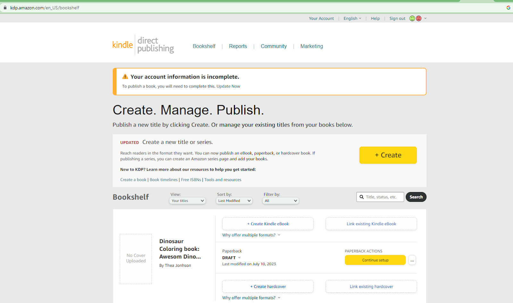Image resolution: width=513 pixels, height=303 pixels.
Task: Open the 'Create a book' link
Action: pyautogui.click(x=133, y=180)
